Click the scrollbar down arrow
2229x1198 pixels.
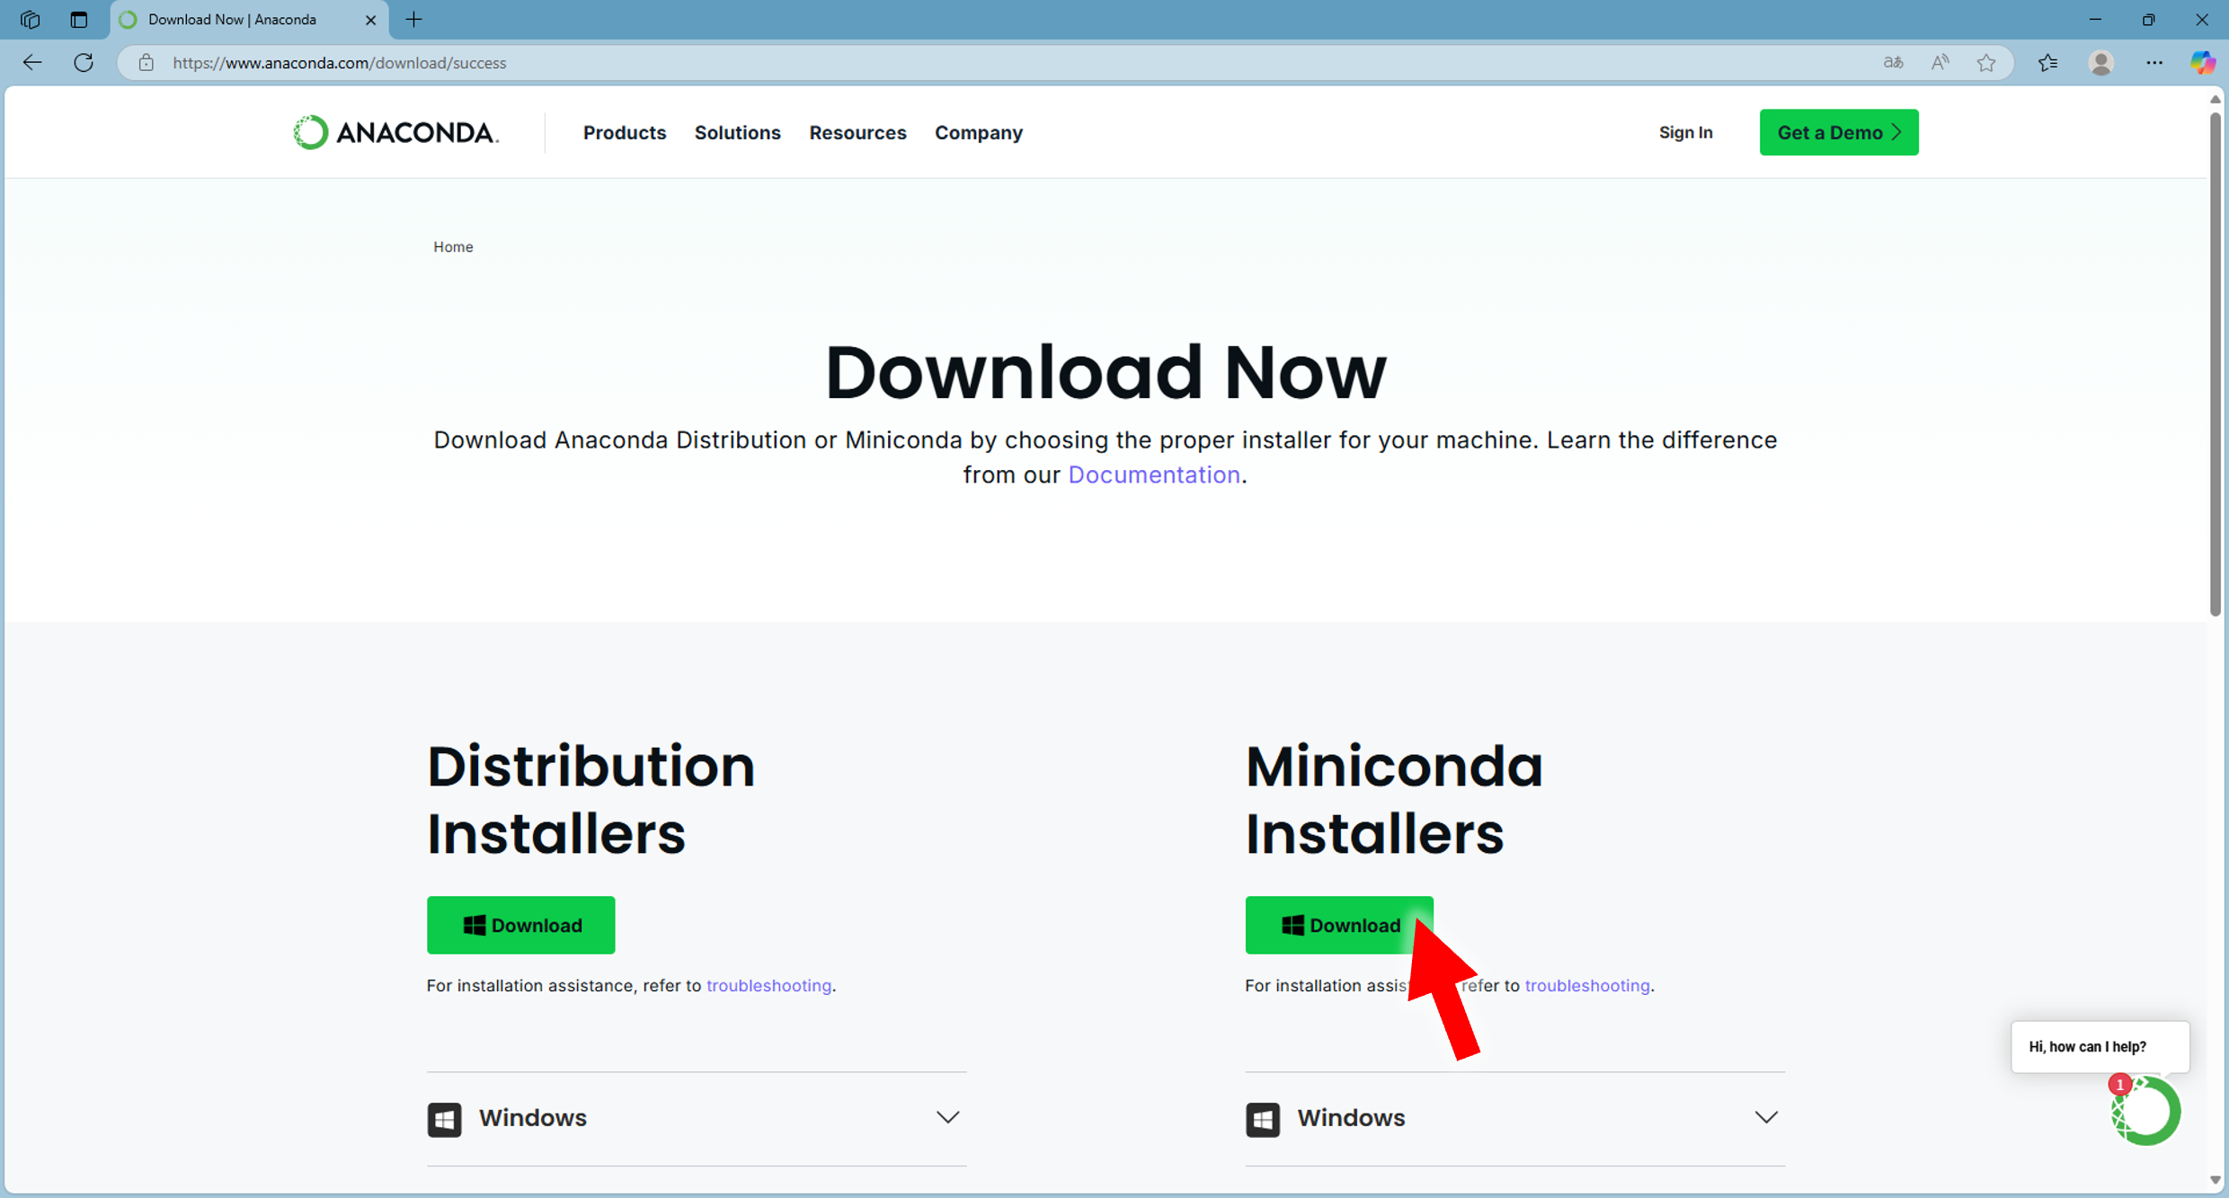pyautogui.click(x=2215, y=1180)
